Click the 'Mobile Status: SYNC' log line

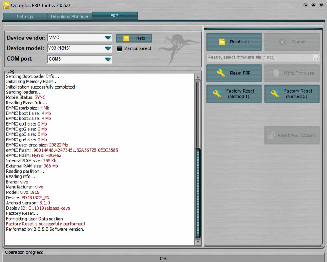click(x=25, y=97)
